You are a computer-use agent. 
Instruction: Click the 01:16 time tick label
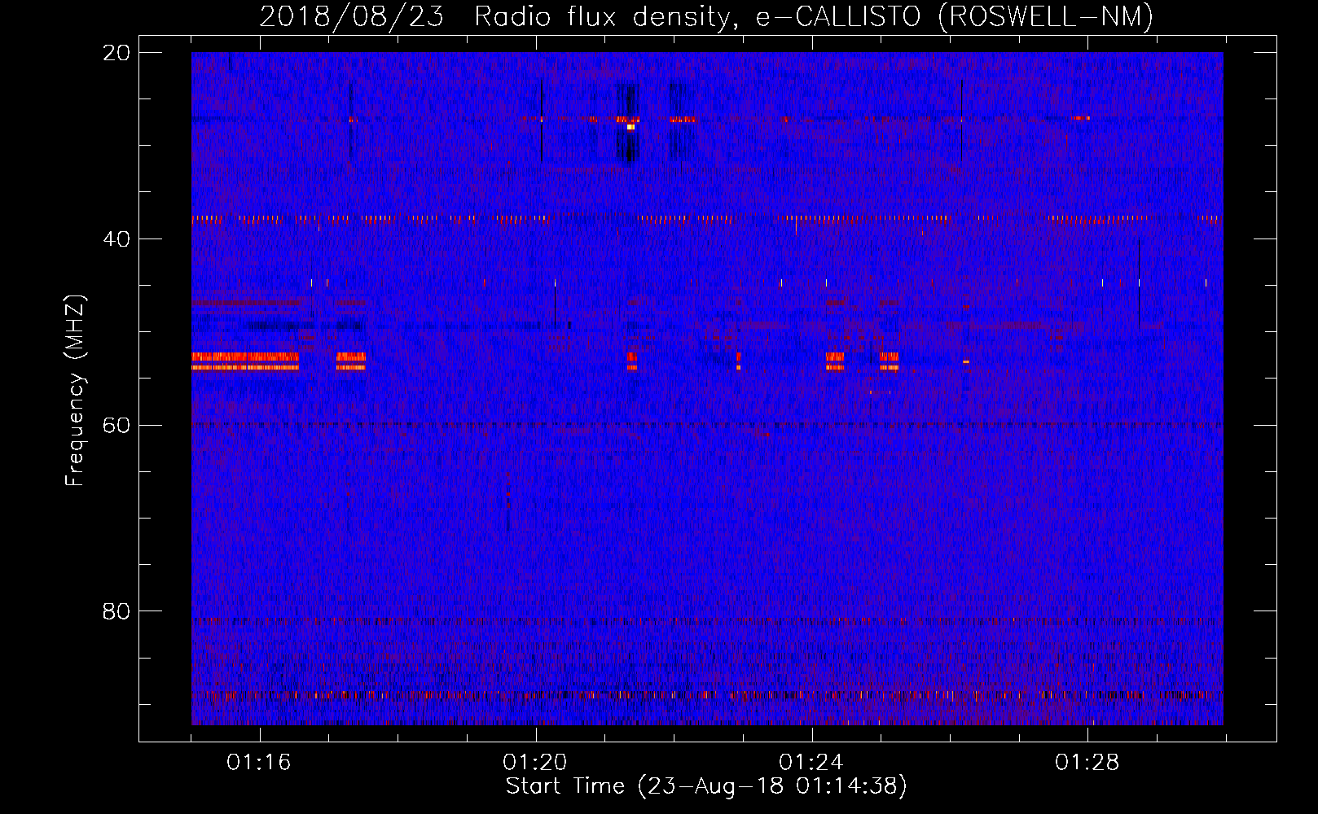(x=259, y=763)
